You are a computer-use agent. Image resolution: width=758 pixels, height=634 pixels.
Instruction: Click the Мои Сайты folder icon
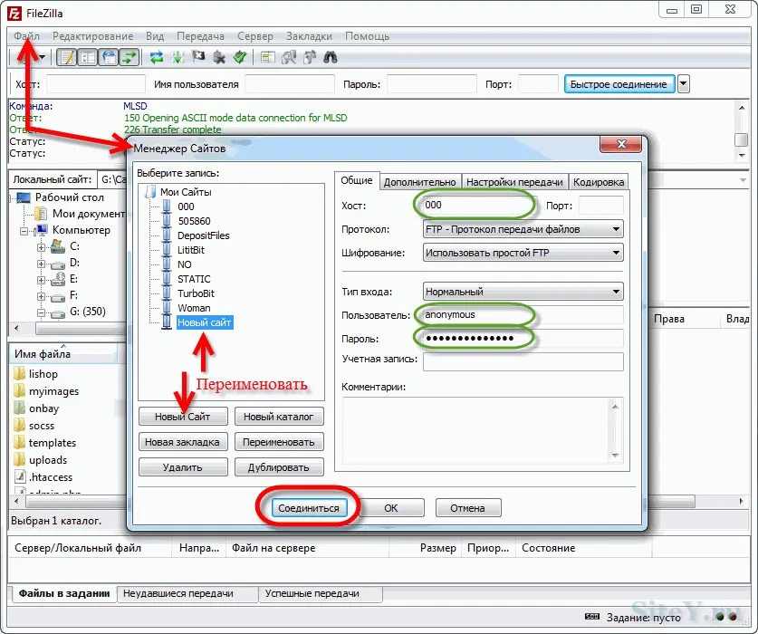[150, 191]
